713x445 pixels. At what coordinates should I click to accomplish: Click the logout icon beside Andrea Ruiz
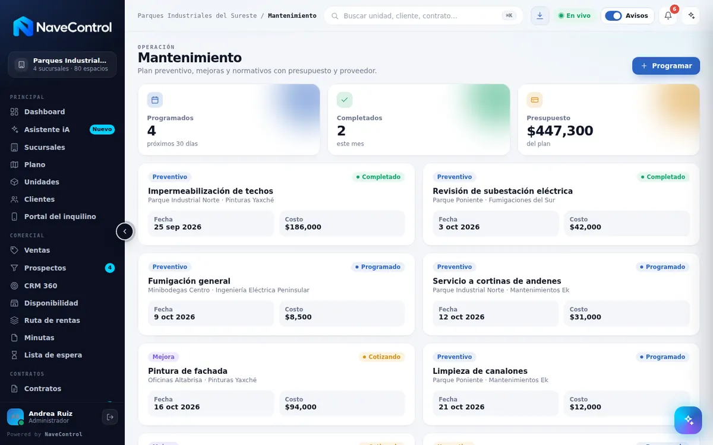110,417
